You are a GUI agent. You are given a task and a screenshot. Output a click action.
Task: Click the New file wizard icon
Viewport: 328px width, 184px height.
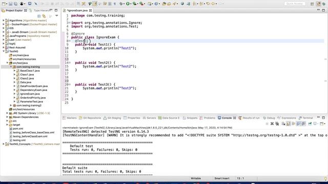click(4, 4)
